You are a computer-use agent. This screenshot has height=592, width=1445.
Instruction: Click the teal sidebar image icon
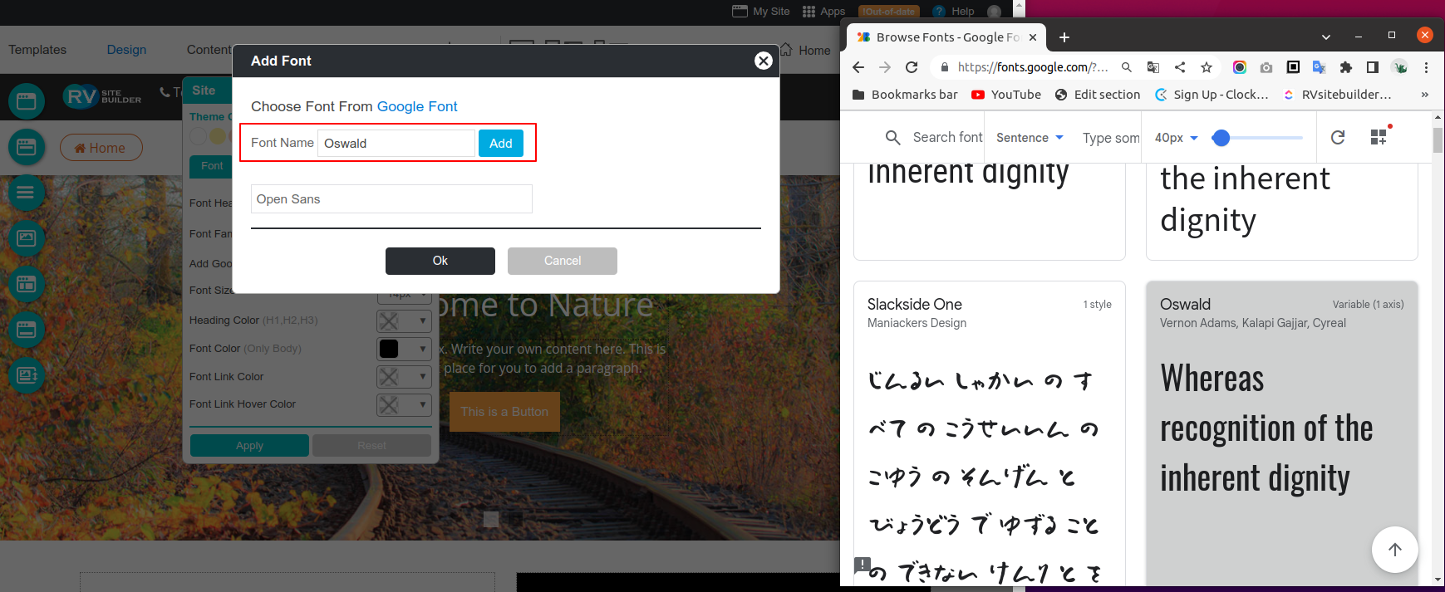pyautogui.click(x=27, y=238)
